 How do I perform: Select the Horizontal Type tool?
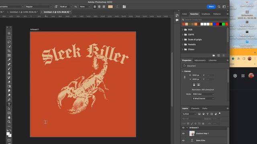[x=9, y=104]
